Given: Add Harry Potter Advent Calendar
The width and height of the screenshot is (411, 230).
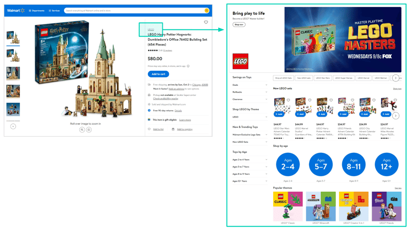Looking at the screenshot, I should (322, 114).
